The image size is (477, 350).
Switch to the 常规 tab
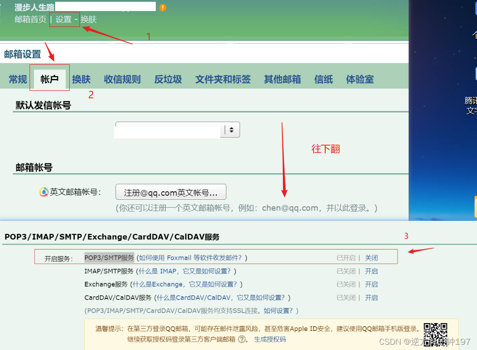[18, 79]
